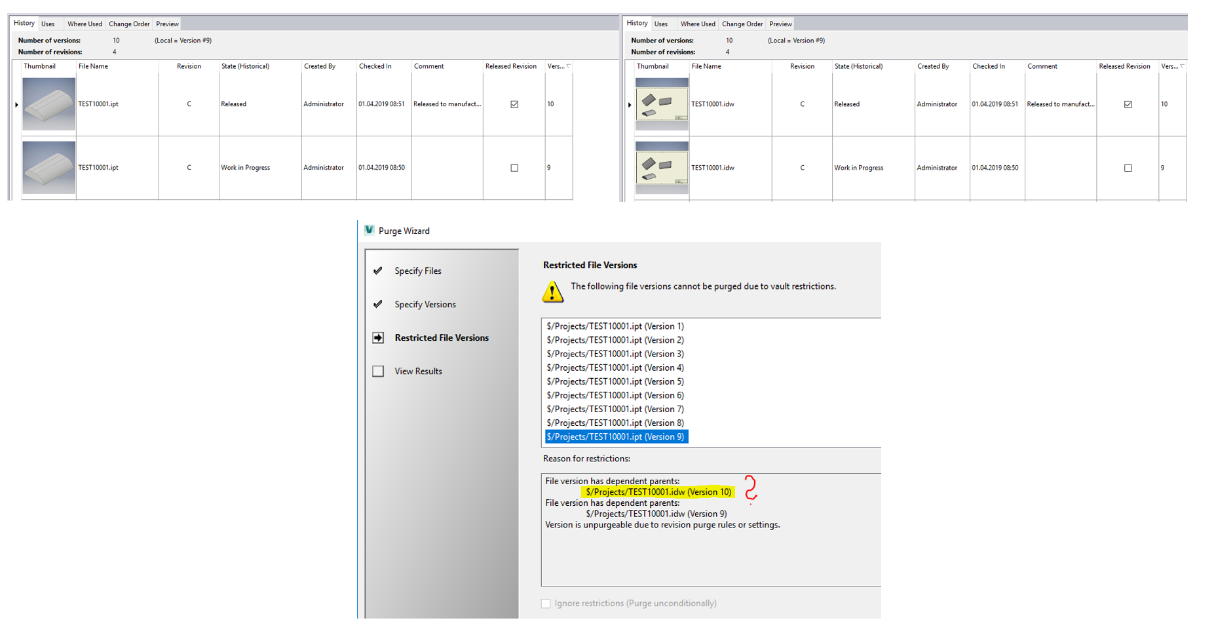
Task: Click the yellow warning triangle icon
Action: [x=554, y=292]
